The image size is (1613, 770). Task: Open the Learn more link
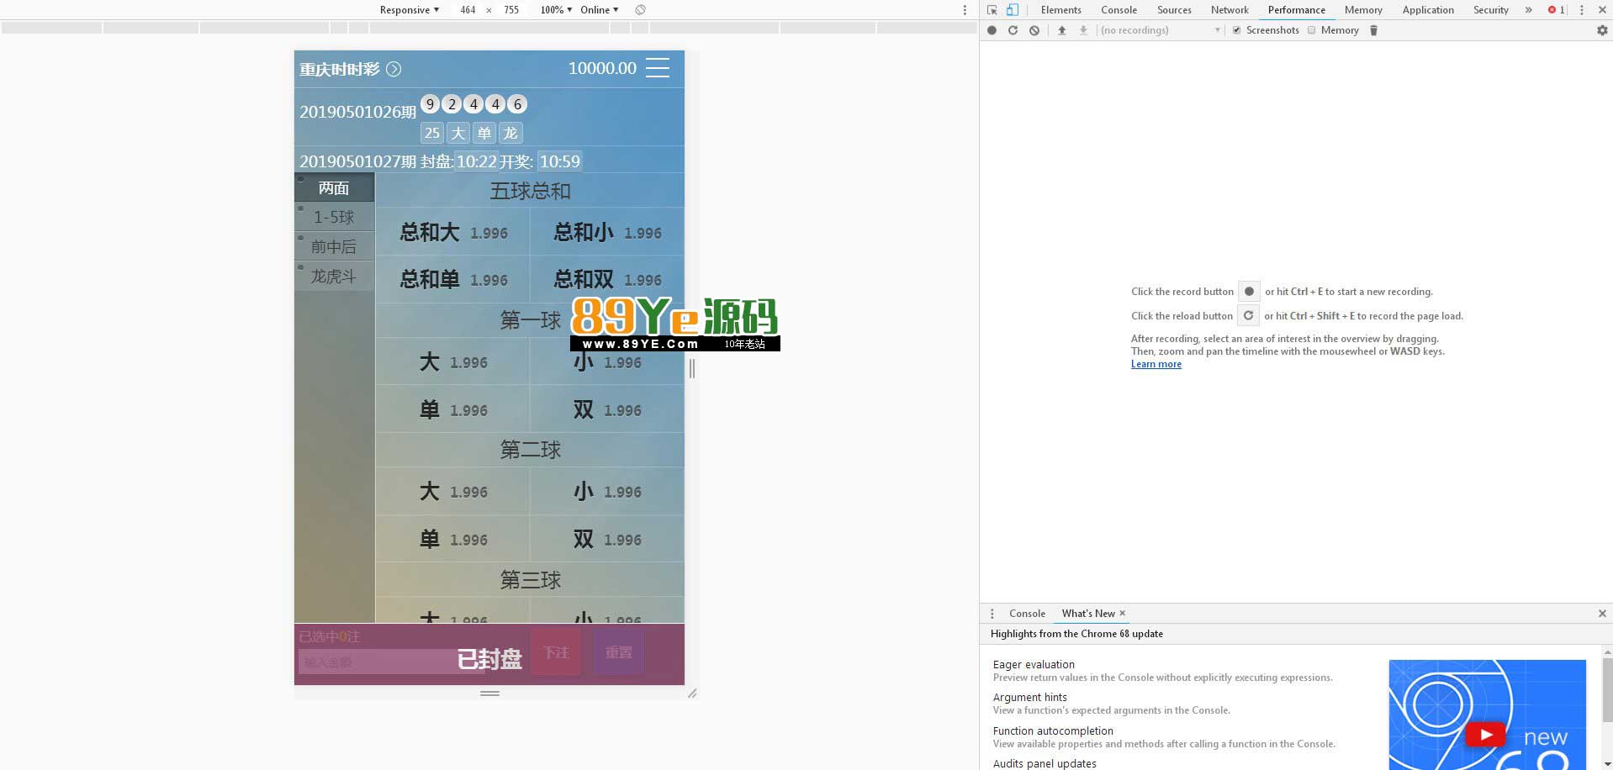1156,364
